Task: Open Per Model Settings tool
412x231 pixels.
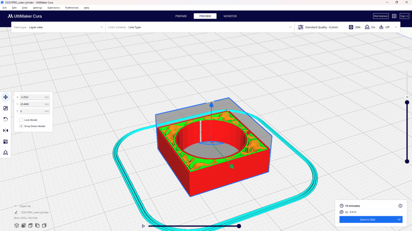Action: (x=5, y=141)
